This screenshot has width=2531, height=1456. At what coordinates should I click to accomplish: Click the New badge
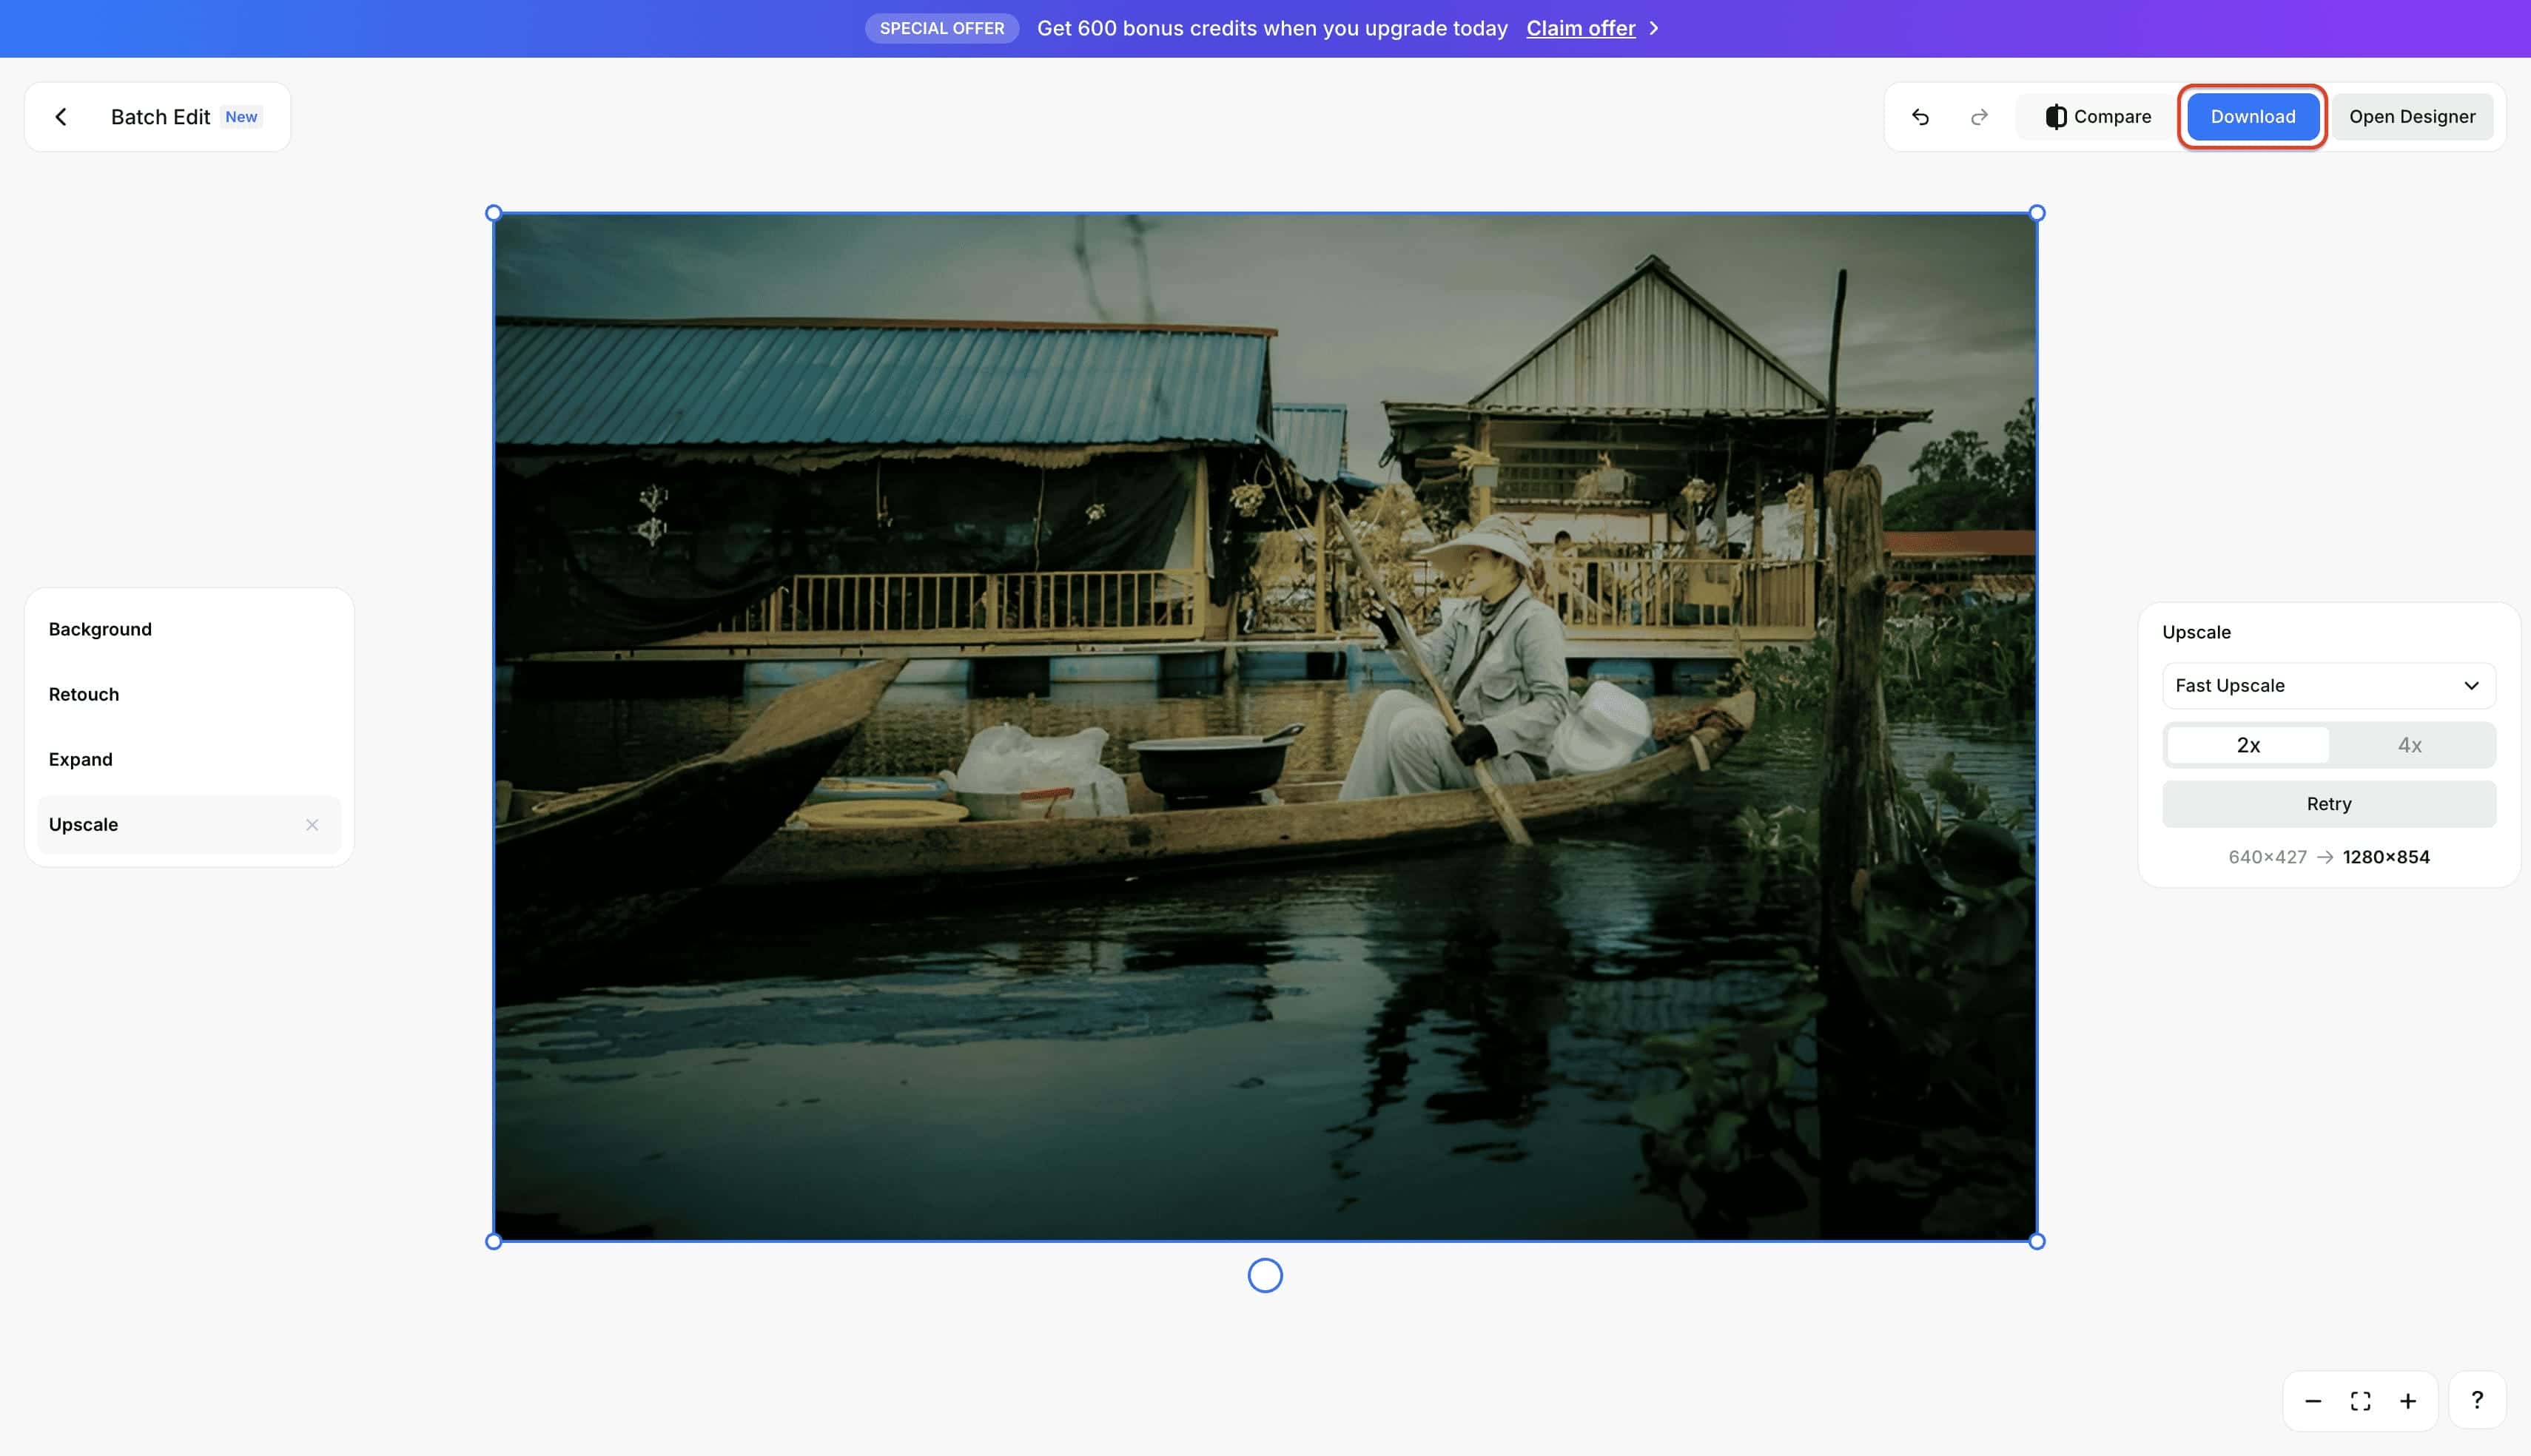click(241, 117)
